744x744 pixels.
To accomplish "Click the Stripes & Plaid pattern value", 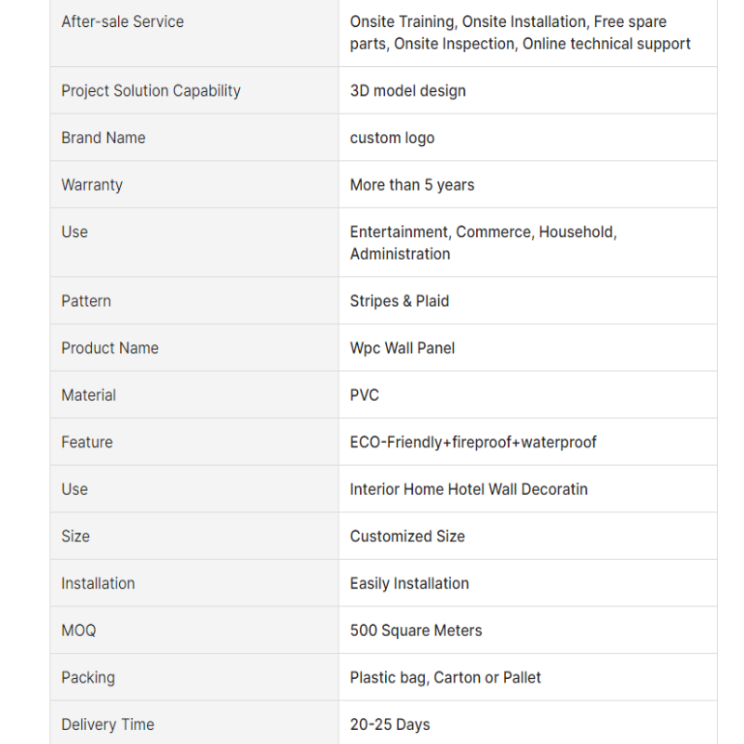I will pos(399,300).
